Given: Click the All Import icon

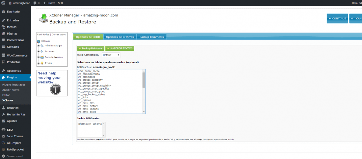Looking at the screenshot, I should [x=4, y=143].
